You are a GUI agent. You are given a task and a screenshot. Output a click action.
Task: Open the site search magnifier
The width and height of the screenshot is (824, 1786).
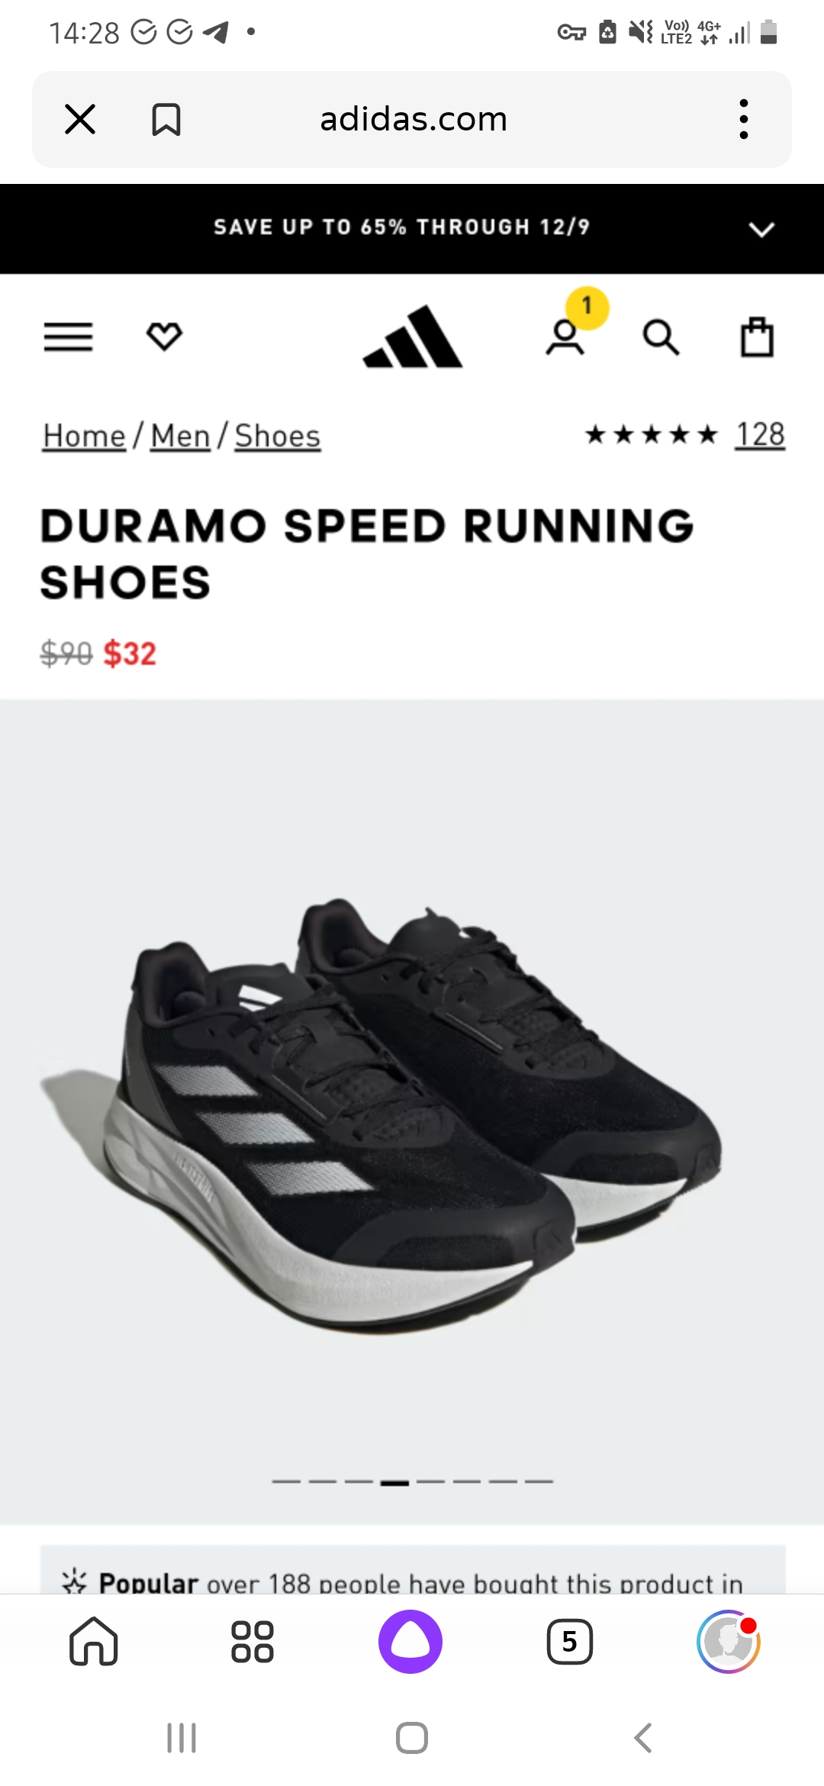661,337
